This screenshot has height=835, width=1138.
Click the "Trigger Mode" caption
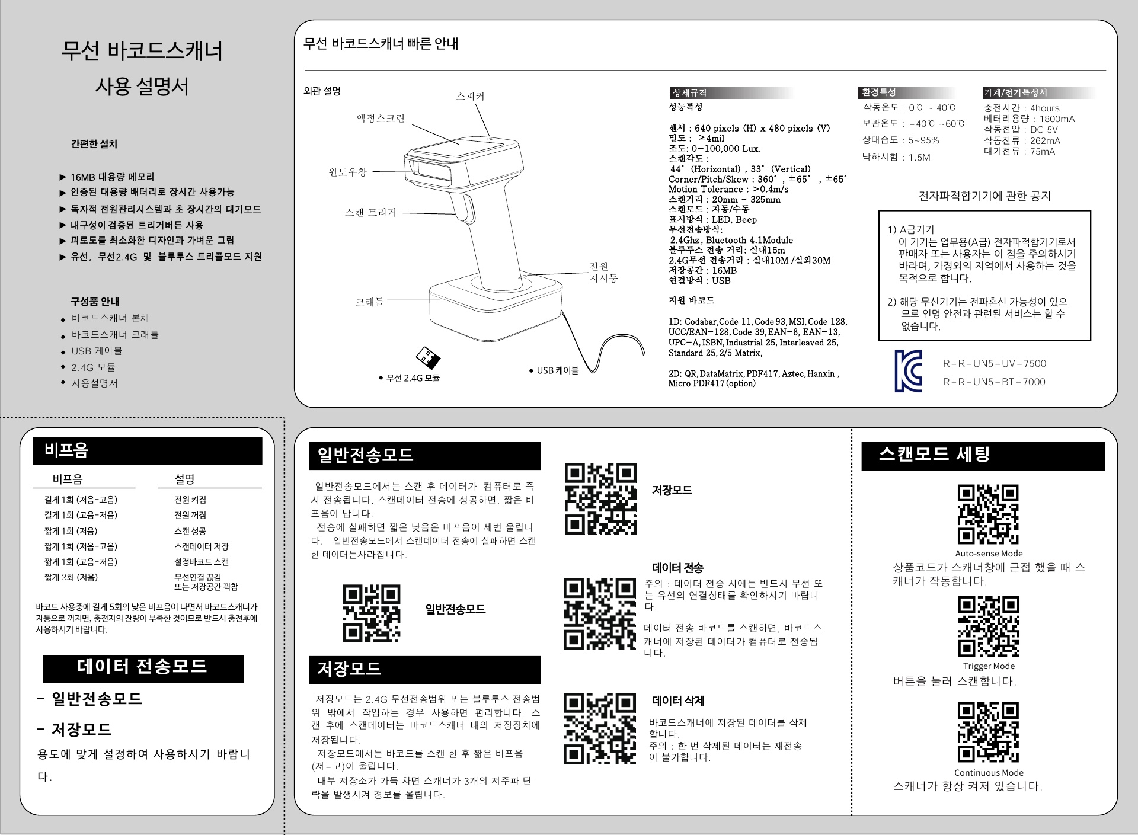(x=989, y=666)
